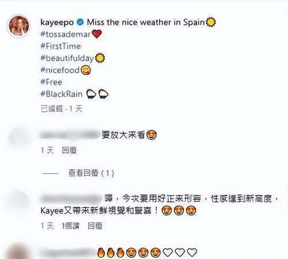
Task: Open the #Free hashtag
Action: tap(51, 82)
